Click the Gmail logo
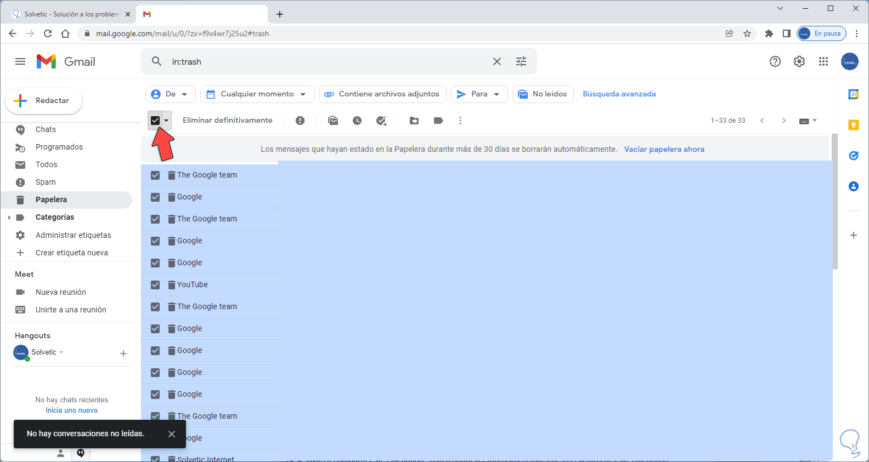 66,61
